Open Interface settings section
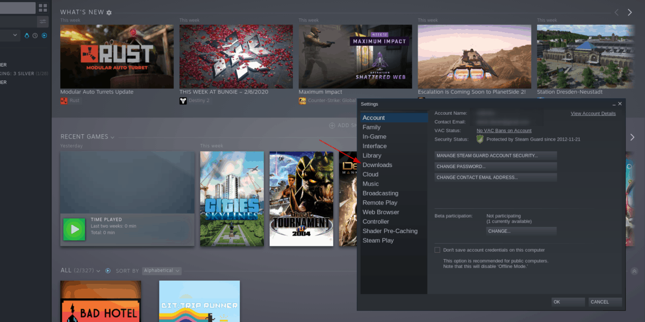 [394, 146]
